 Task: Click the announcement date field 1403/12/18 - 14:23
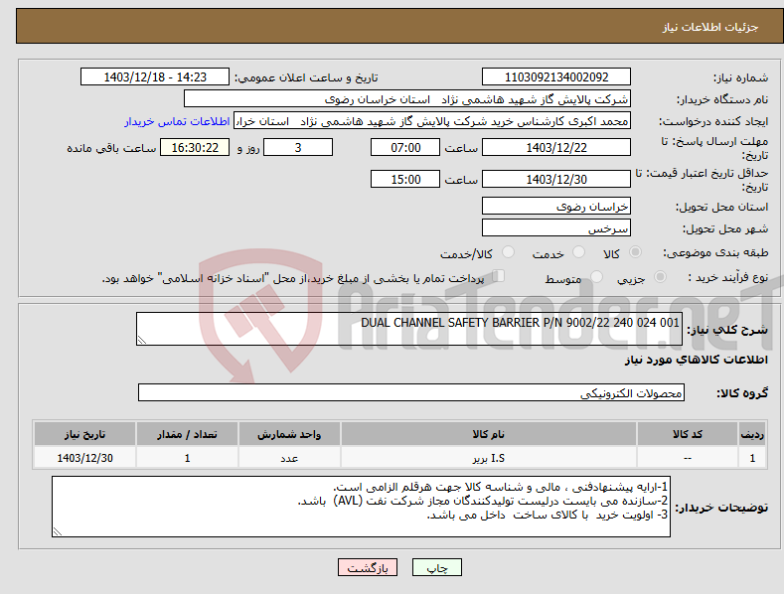(x=155, y=77)
